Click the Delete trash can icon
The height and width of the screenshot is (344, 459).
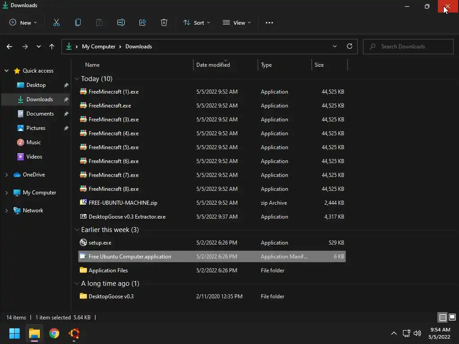(x=164, y=22)
